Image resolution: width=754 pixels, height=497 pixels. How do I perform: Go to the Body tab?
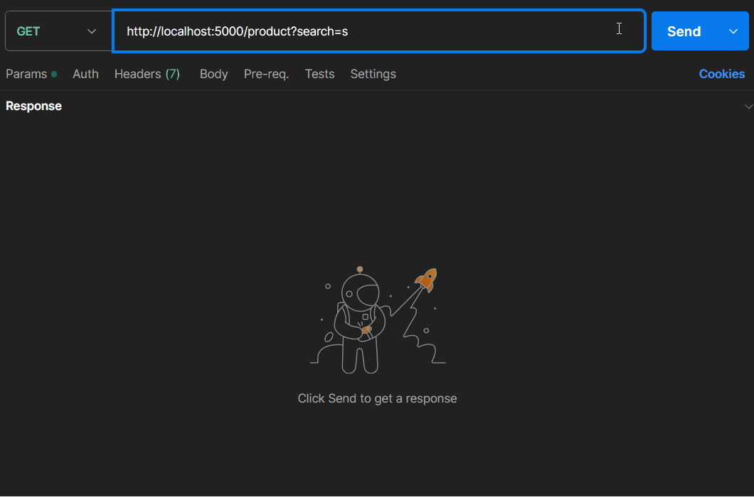click(213, 74)
